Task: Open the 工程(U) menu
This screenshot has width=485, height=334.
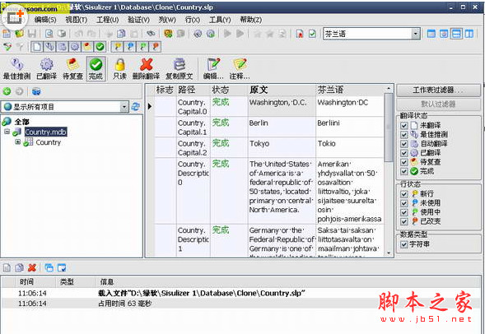Action: click(x=107, y=20)
